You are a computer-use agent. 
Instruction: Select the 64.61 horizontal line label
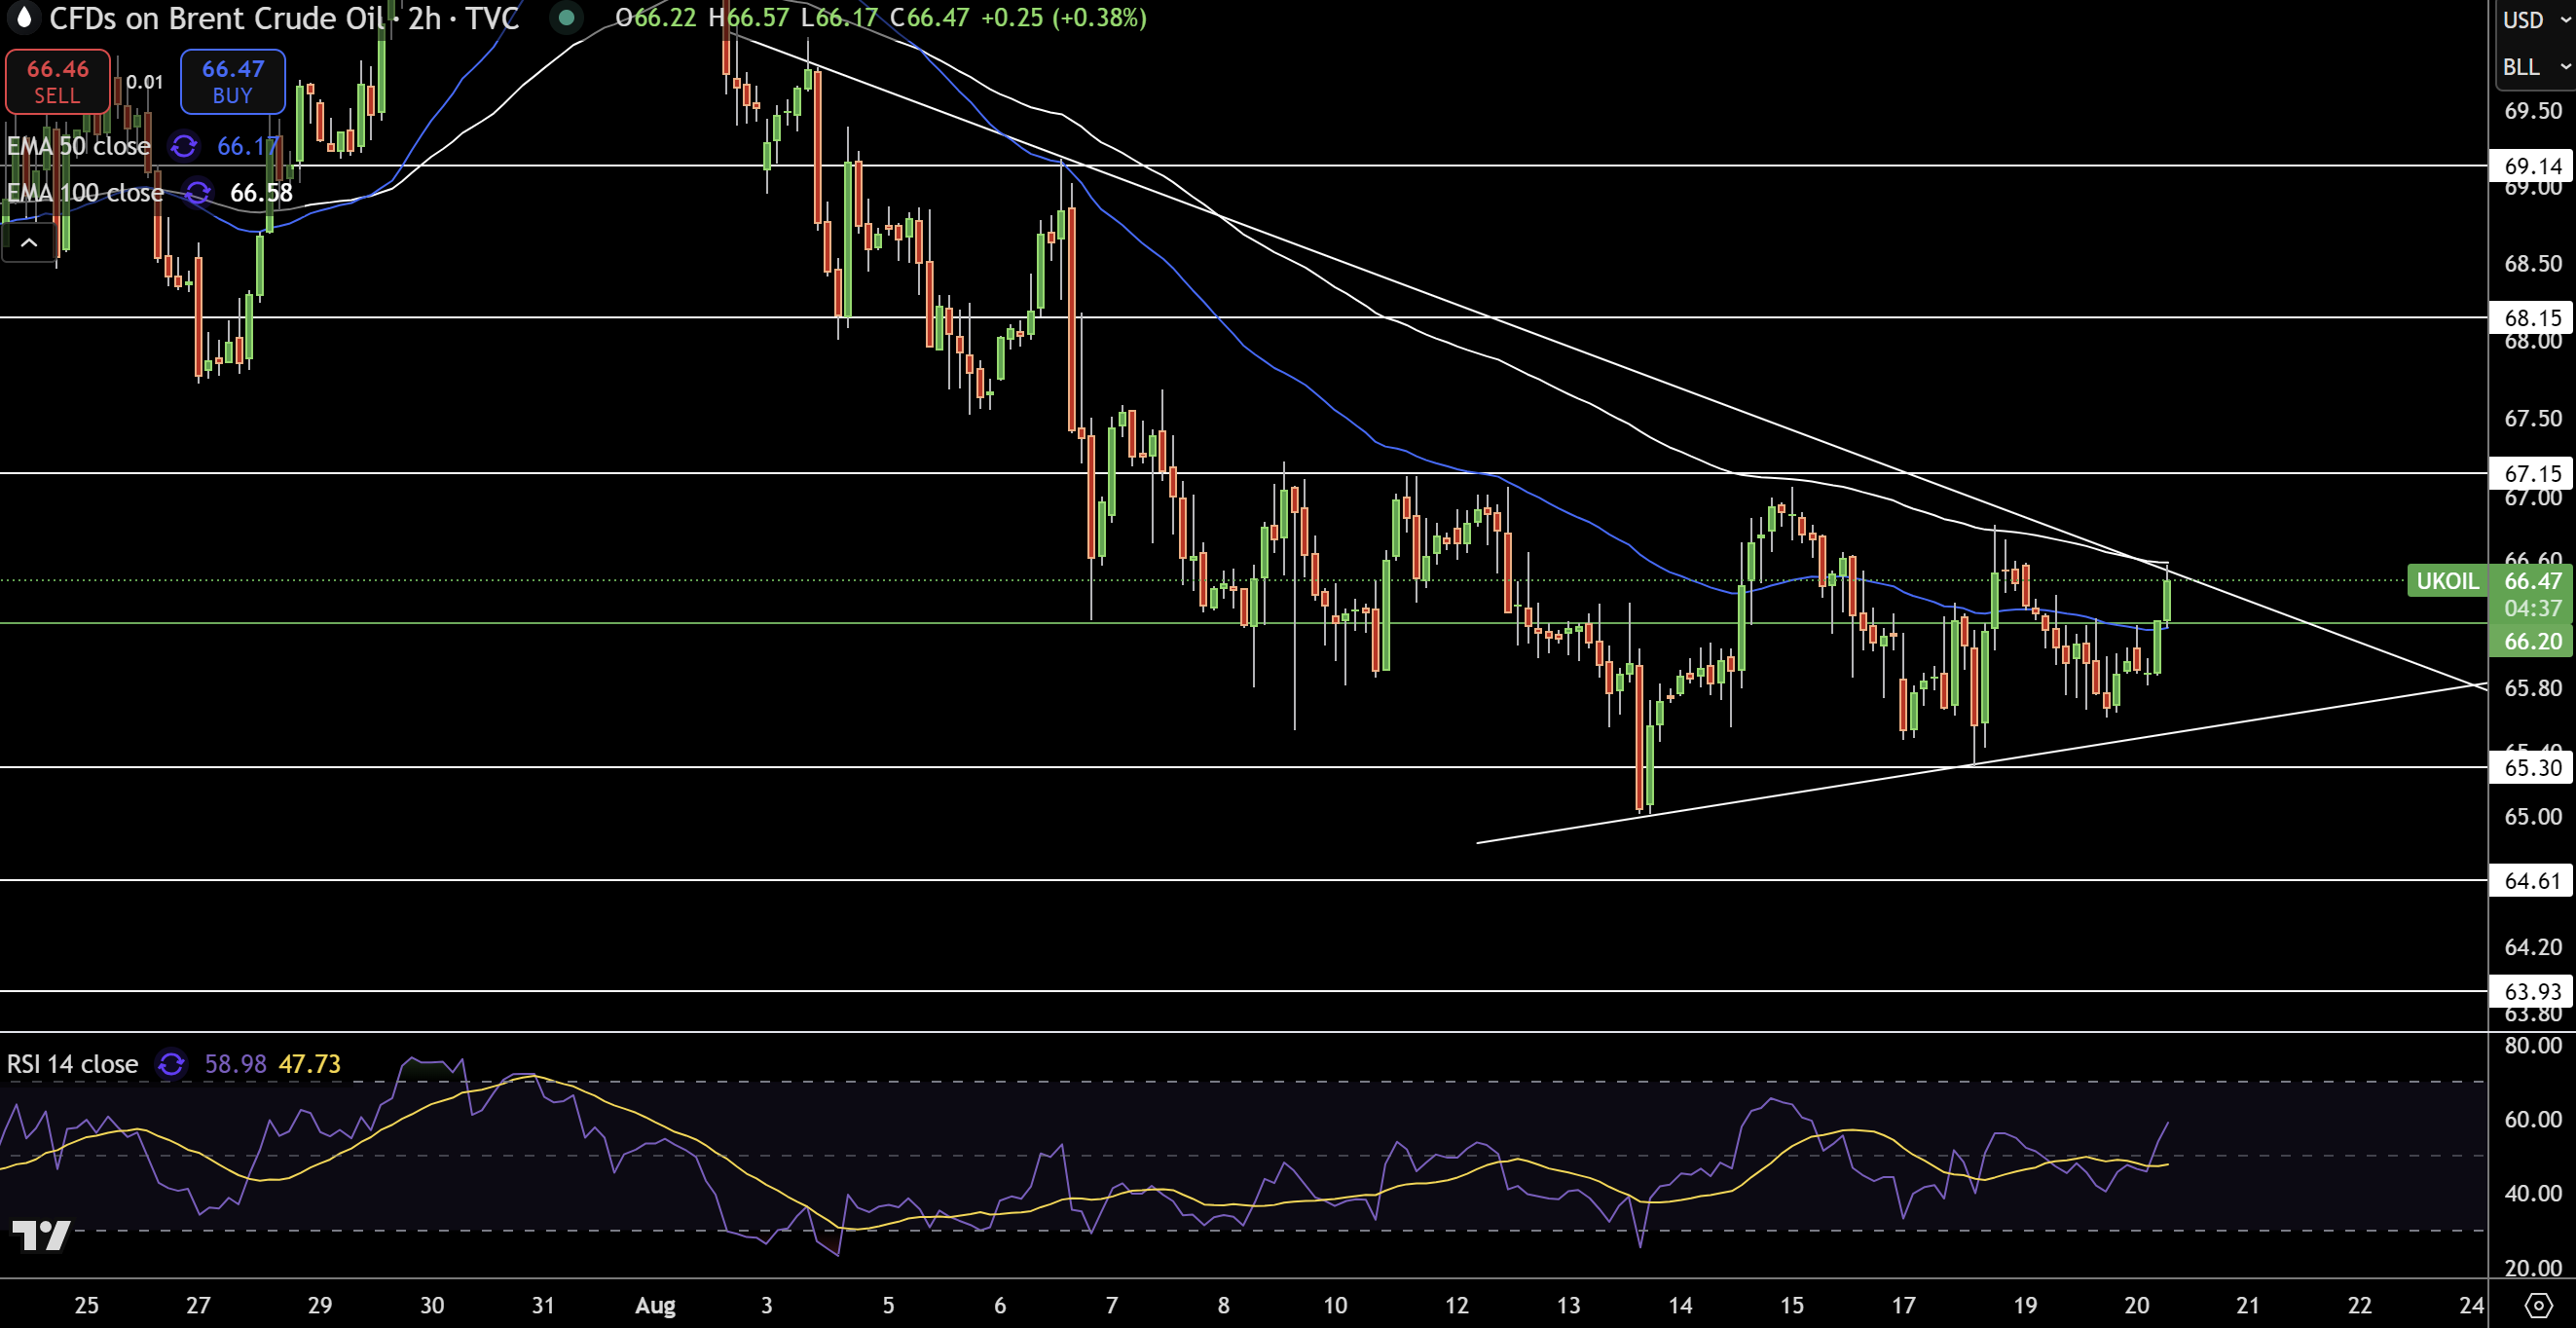pyautogui.click(x=2532, y=880)
